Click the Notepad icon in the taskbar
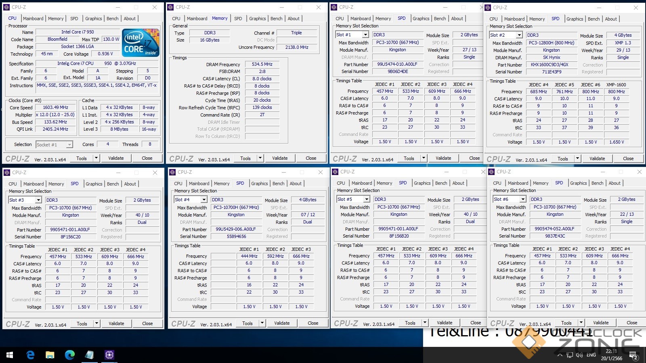Image resolution: width=646 pixels, height=363 pixels. pos(89,355)
